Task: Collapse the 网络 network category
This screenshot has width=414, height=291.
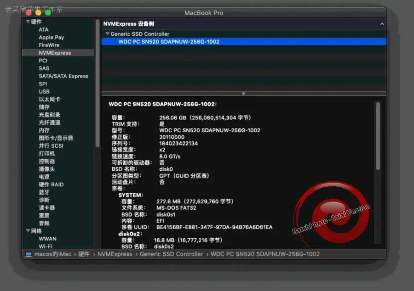Action: (28, 231)
